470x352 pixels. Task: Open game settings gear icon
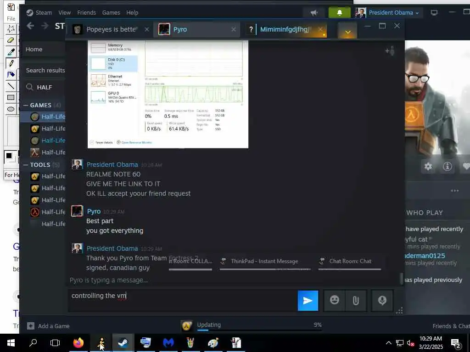tap(428, 166)
